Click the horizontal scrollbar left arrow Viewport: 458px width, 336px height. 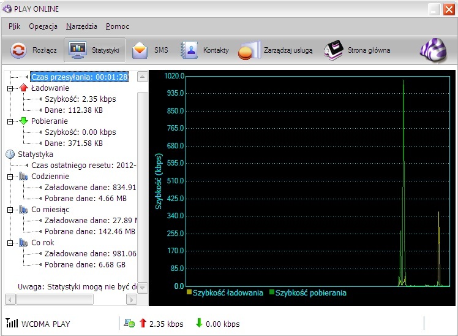(x=10, y=299)
